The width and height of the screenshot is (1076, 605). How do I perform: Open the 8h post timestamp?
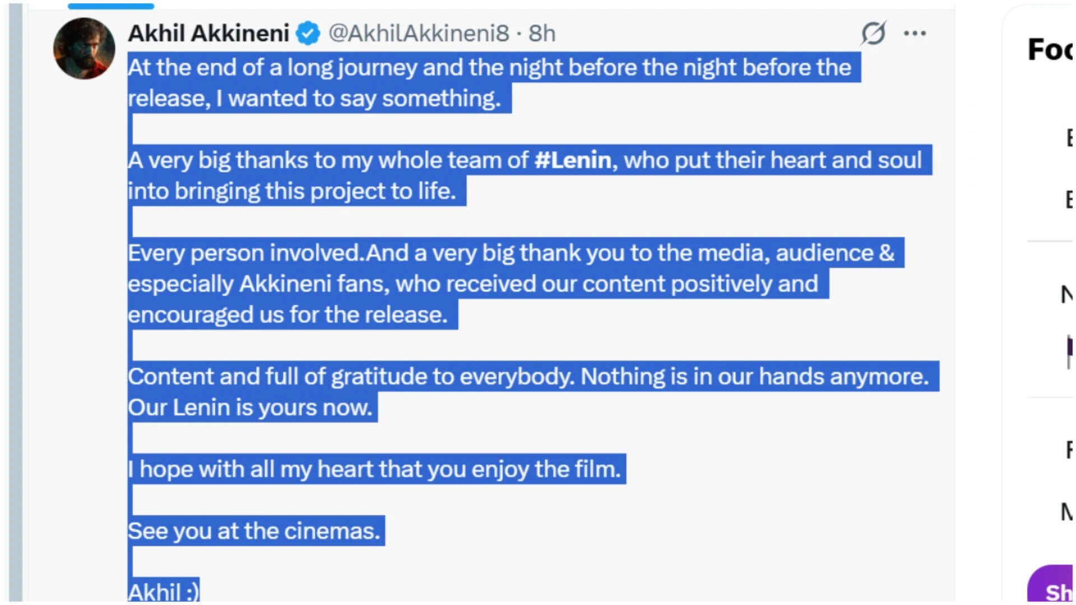click(x=542, y=34)
